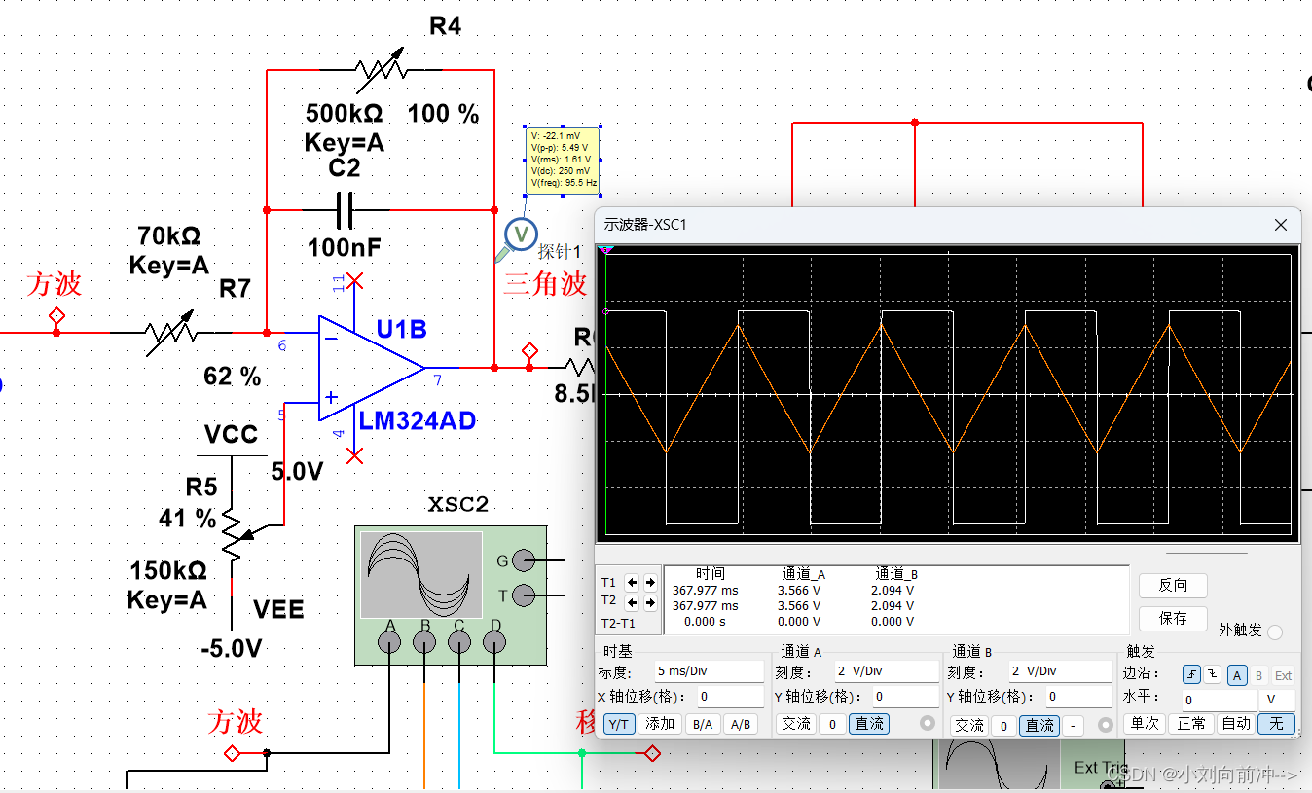The width and height of the screenshot is (1312, 793).
Task: Set channel A coupling to 交流
Action: [796, 724]
